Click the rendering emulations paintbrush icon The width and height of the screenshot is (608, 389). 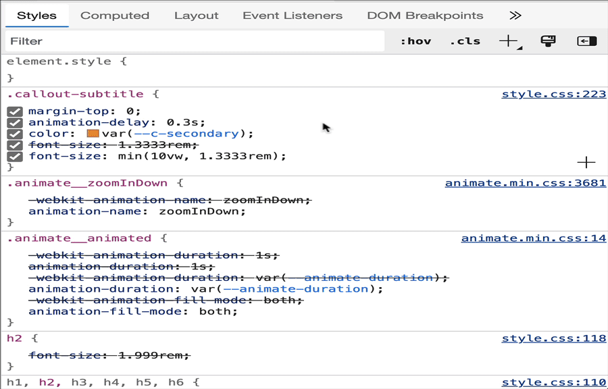click(x=548, y=41)
